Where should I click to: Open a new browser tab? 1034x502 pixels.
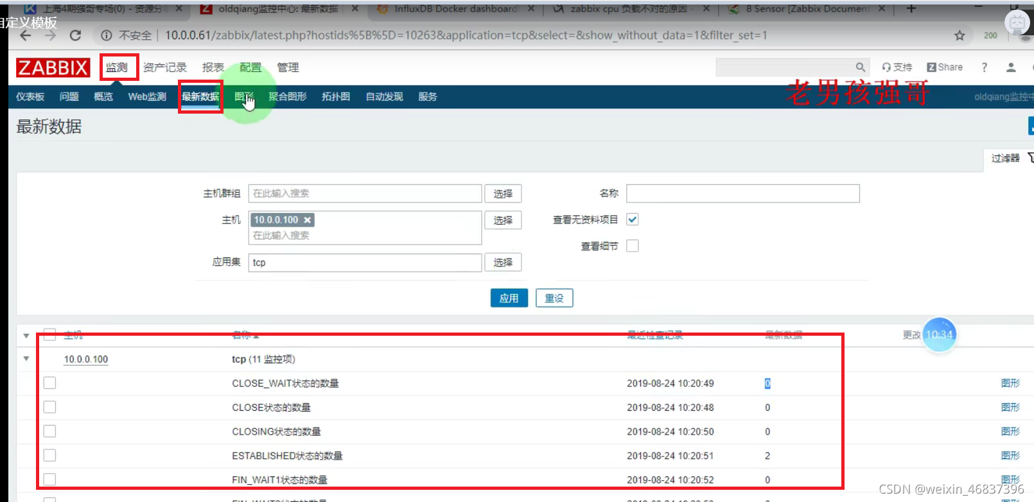point(911,9)
